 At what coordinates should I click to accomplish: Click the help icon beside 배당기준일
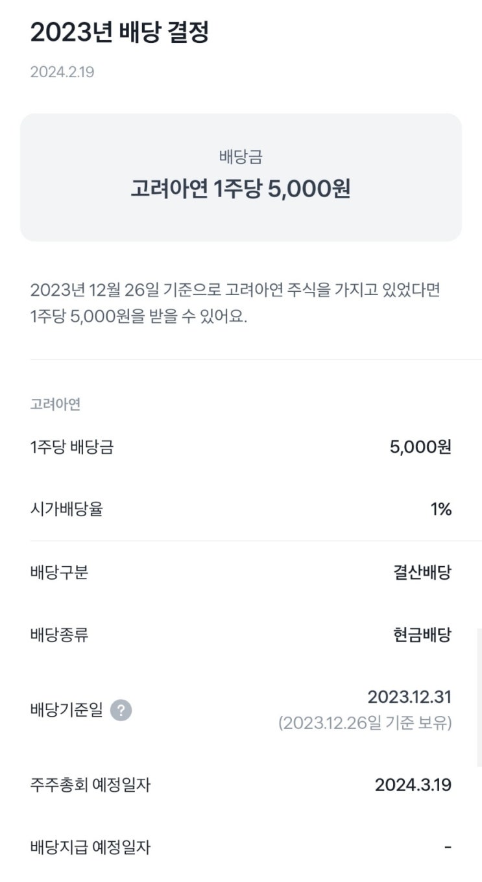[121, 711]
